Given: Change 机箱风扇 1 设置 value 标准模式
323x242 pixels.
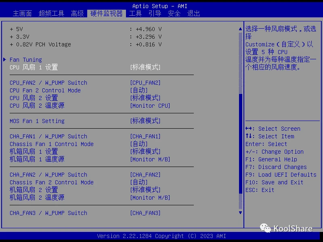Looking at the screenshot, I should click(145, 152).
